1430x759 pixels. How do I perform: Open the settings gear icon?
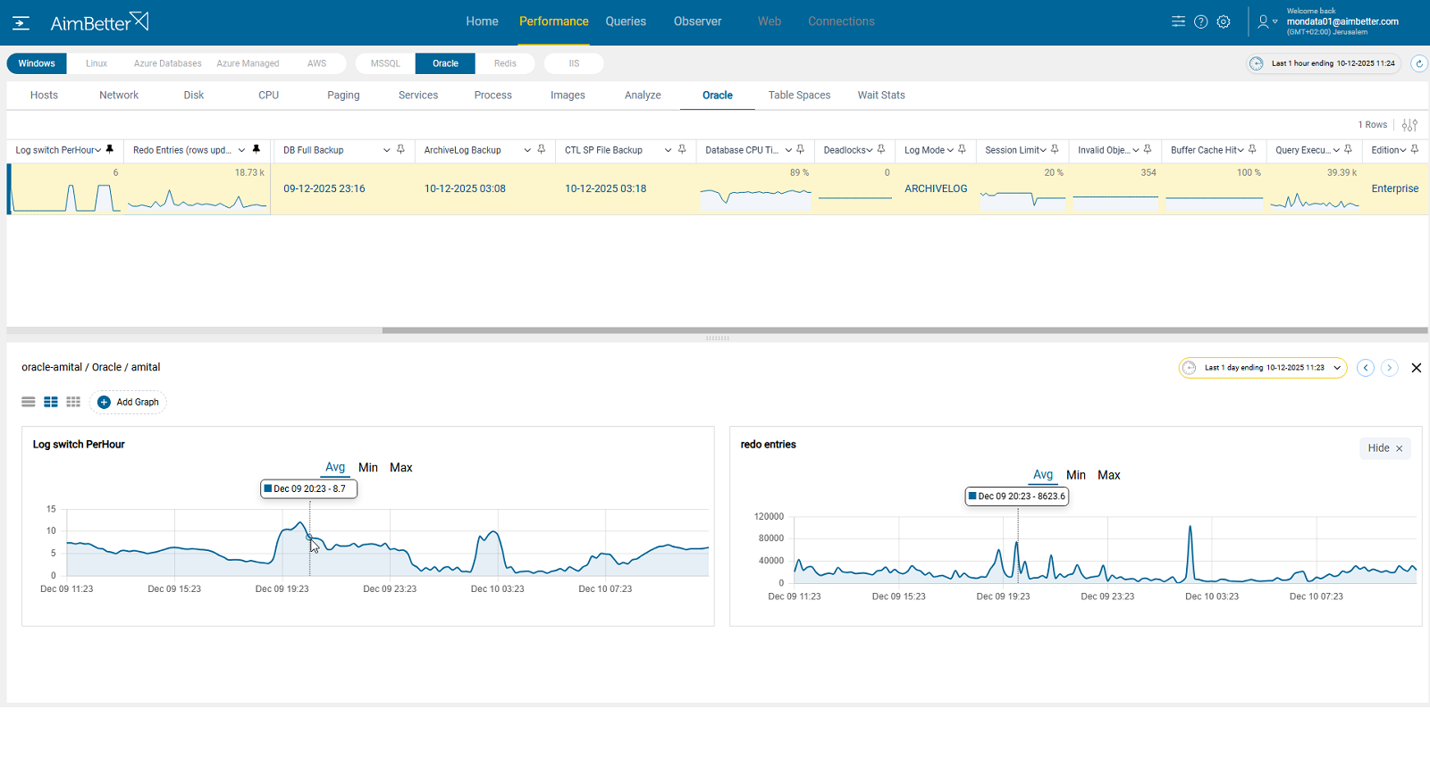point(1224,21)
